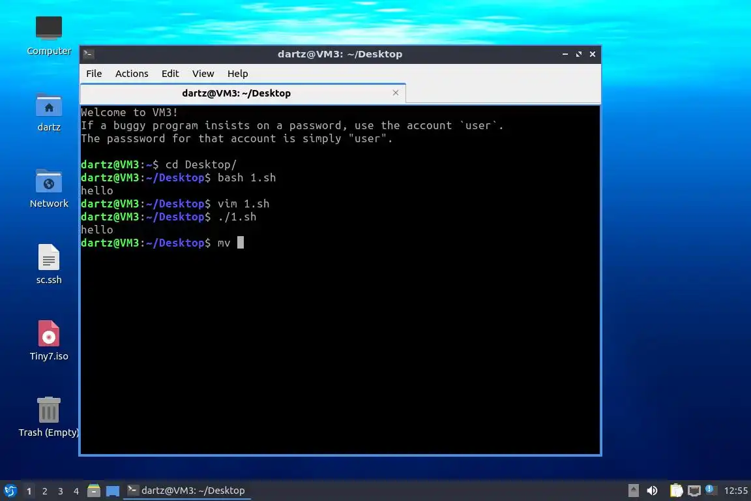Click the 12:55 clock in the taskbar
The width and height of the screenshot is (751, 501).
coord(735,491)
